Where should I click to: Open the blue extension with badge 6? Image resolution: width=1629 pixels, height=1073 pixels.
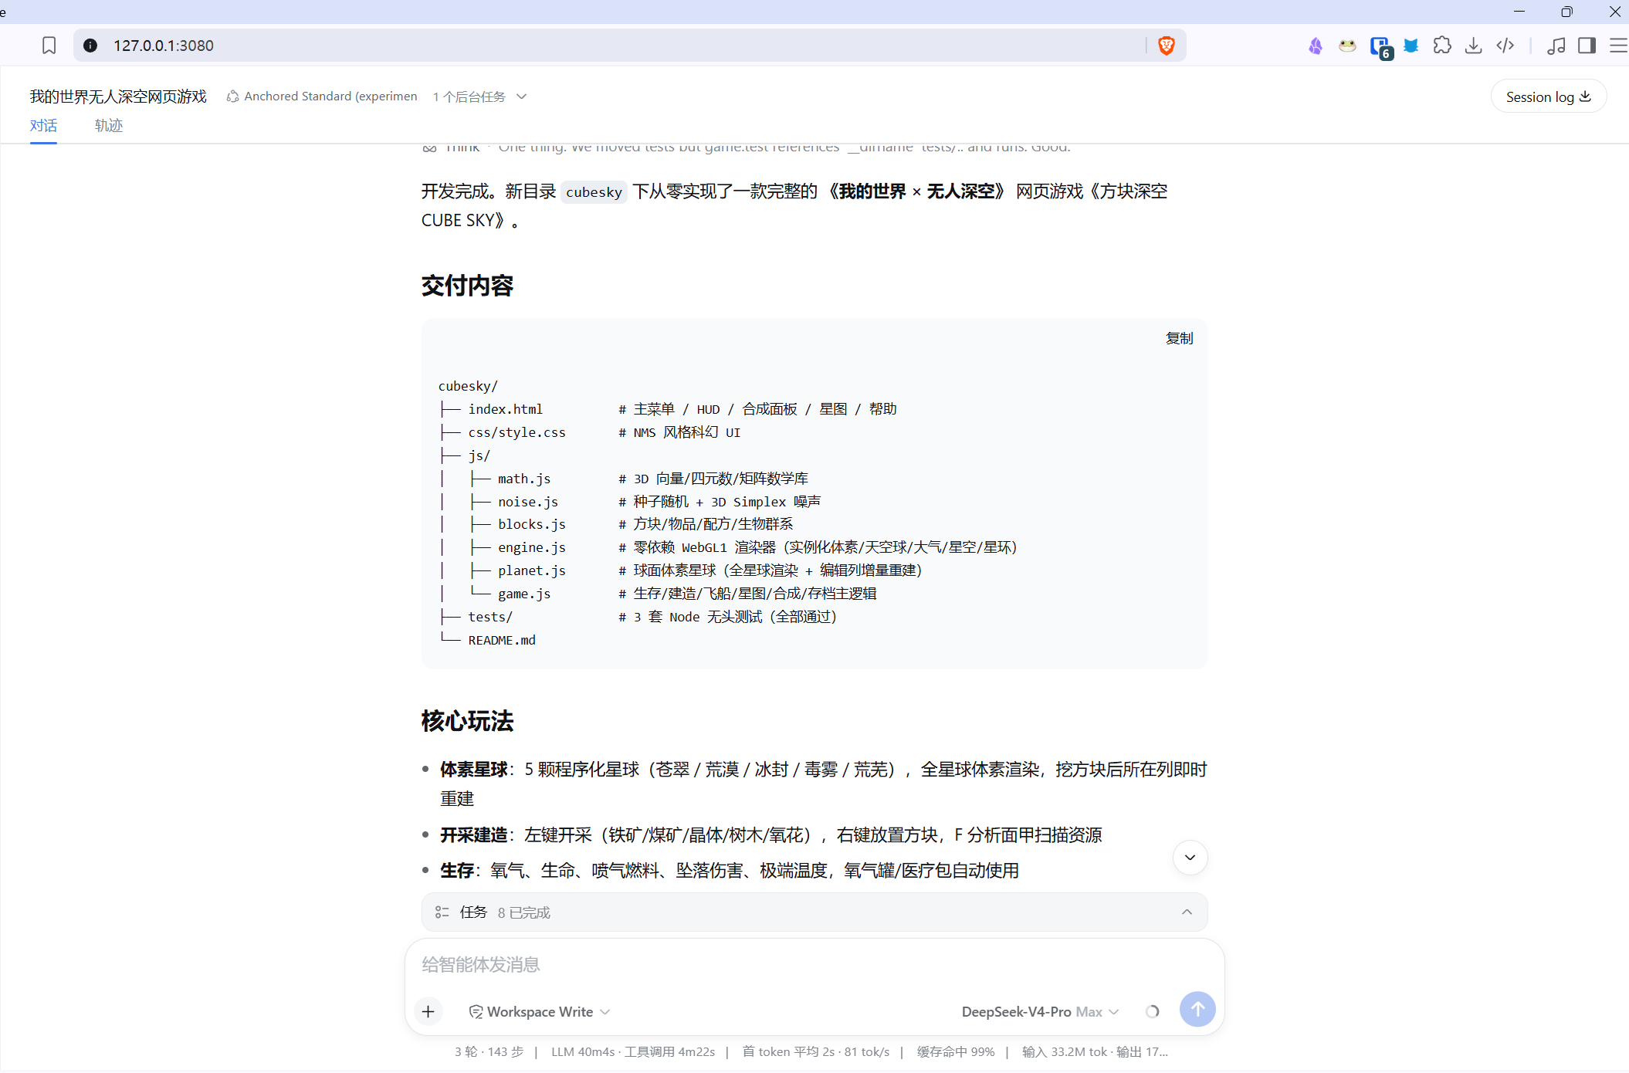[1380, 47]
